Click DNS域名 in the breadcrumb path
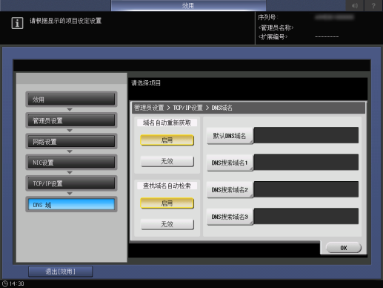 tap(222, 108)
